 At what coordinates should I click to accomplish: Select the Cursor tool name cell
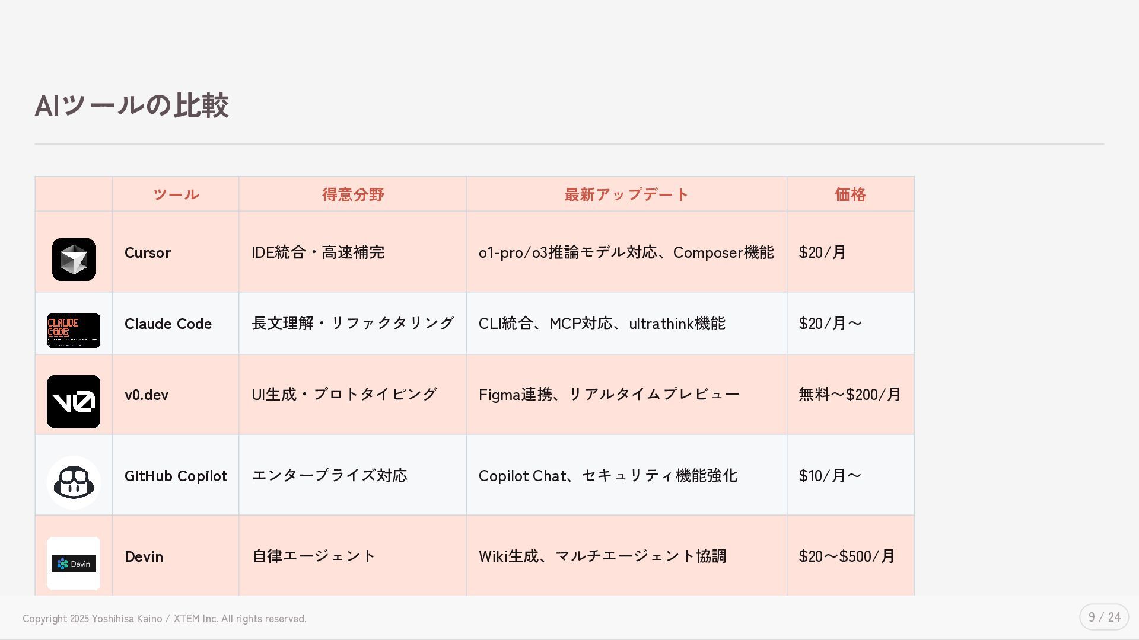pyautogui.click(x=148, y=253)
